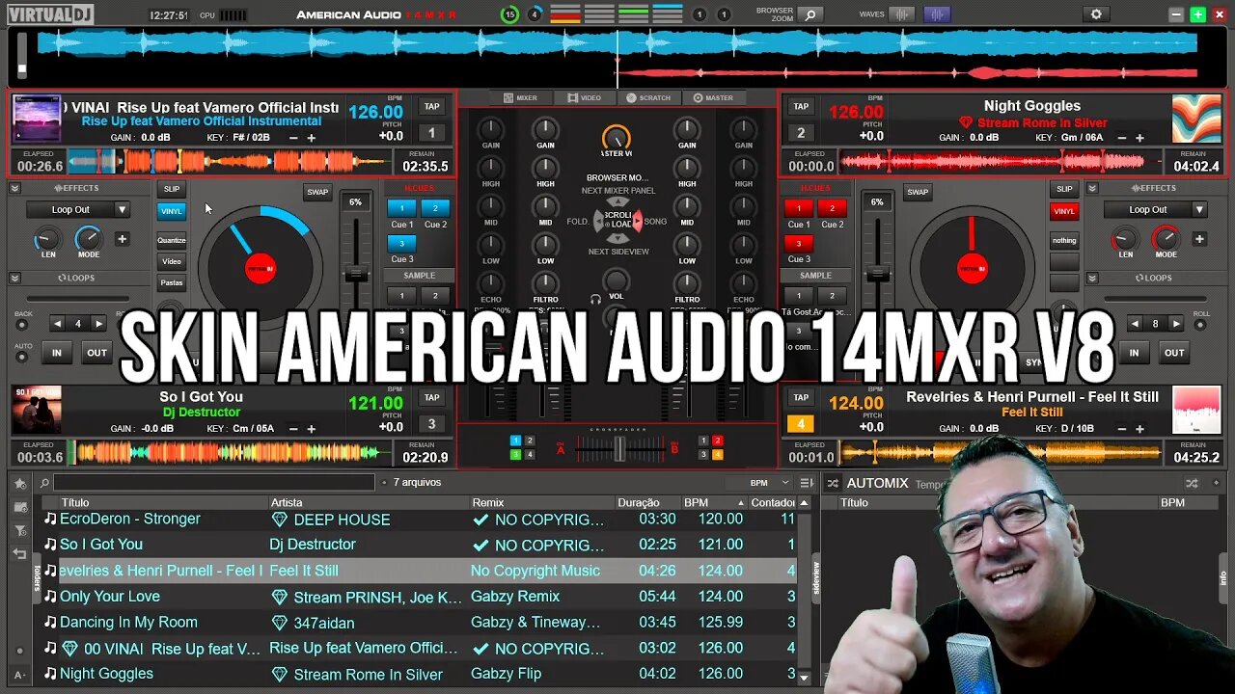Toggle crossfader assign 3 green button
The height and width of the screenshot is (694, 1235).
516,454
